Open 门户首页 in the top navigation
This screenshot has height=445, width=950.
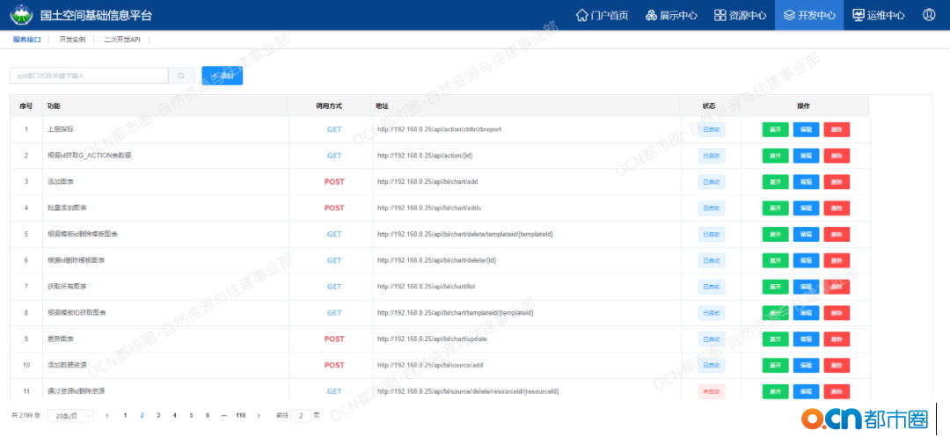coord(602,15)
